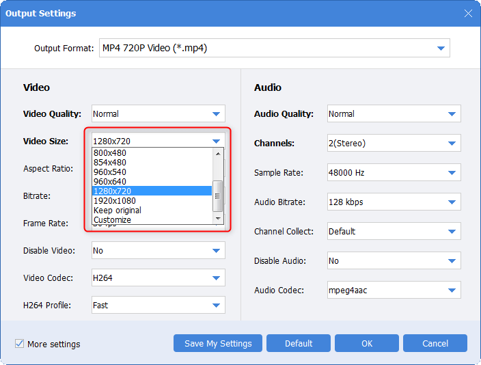Open the Video Codec dropdown
Image resolution: width=481 pixels, height=365 pixels.
[159, 278]
